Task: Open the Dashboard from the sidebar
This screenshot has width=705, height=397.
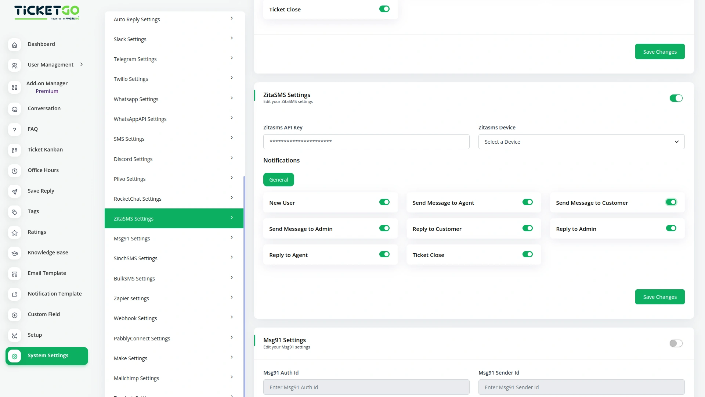Action: (x=14, y=45)
